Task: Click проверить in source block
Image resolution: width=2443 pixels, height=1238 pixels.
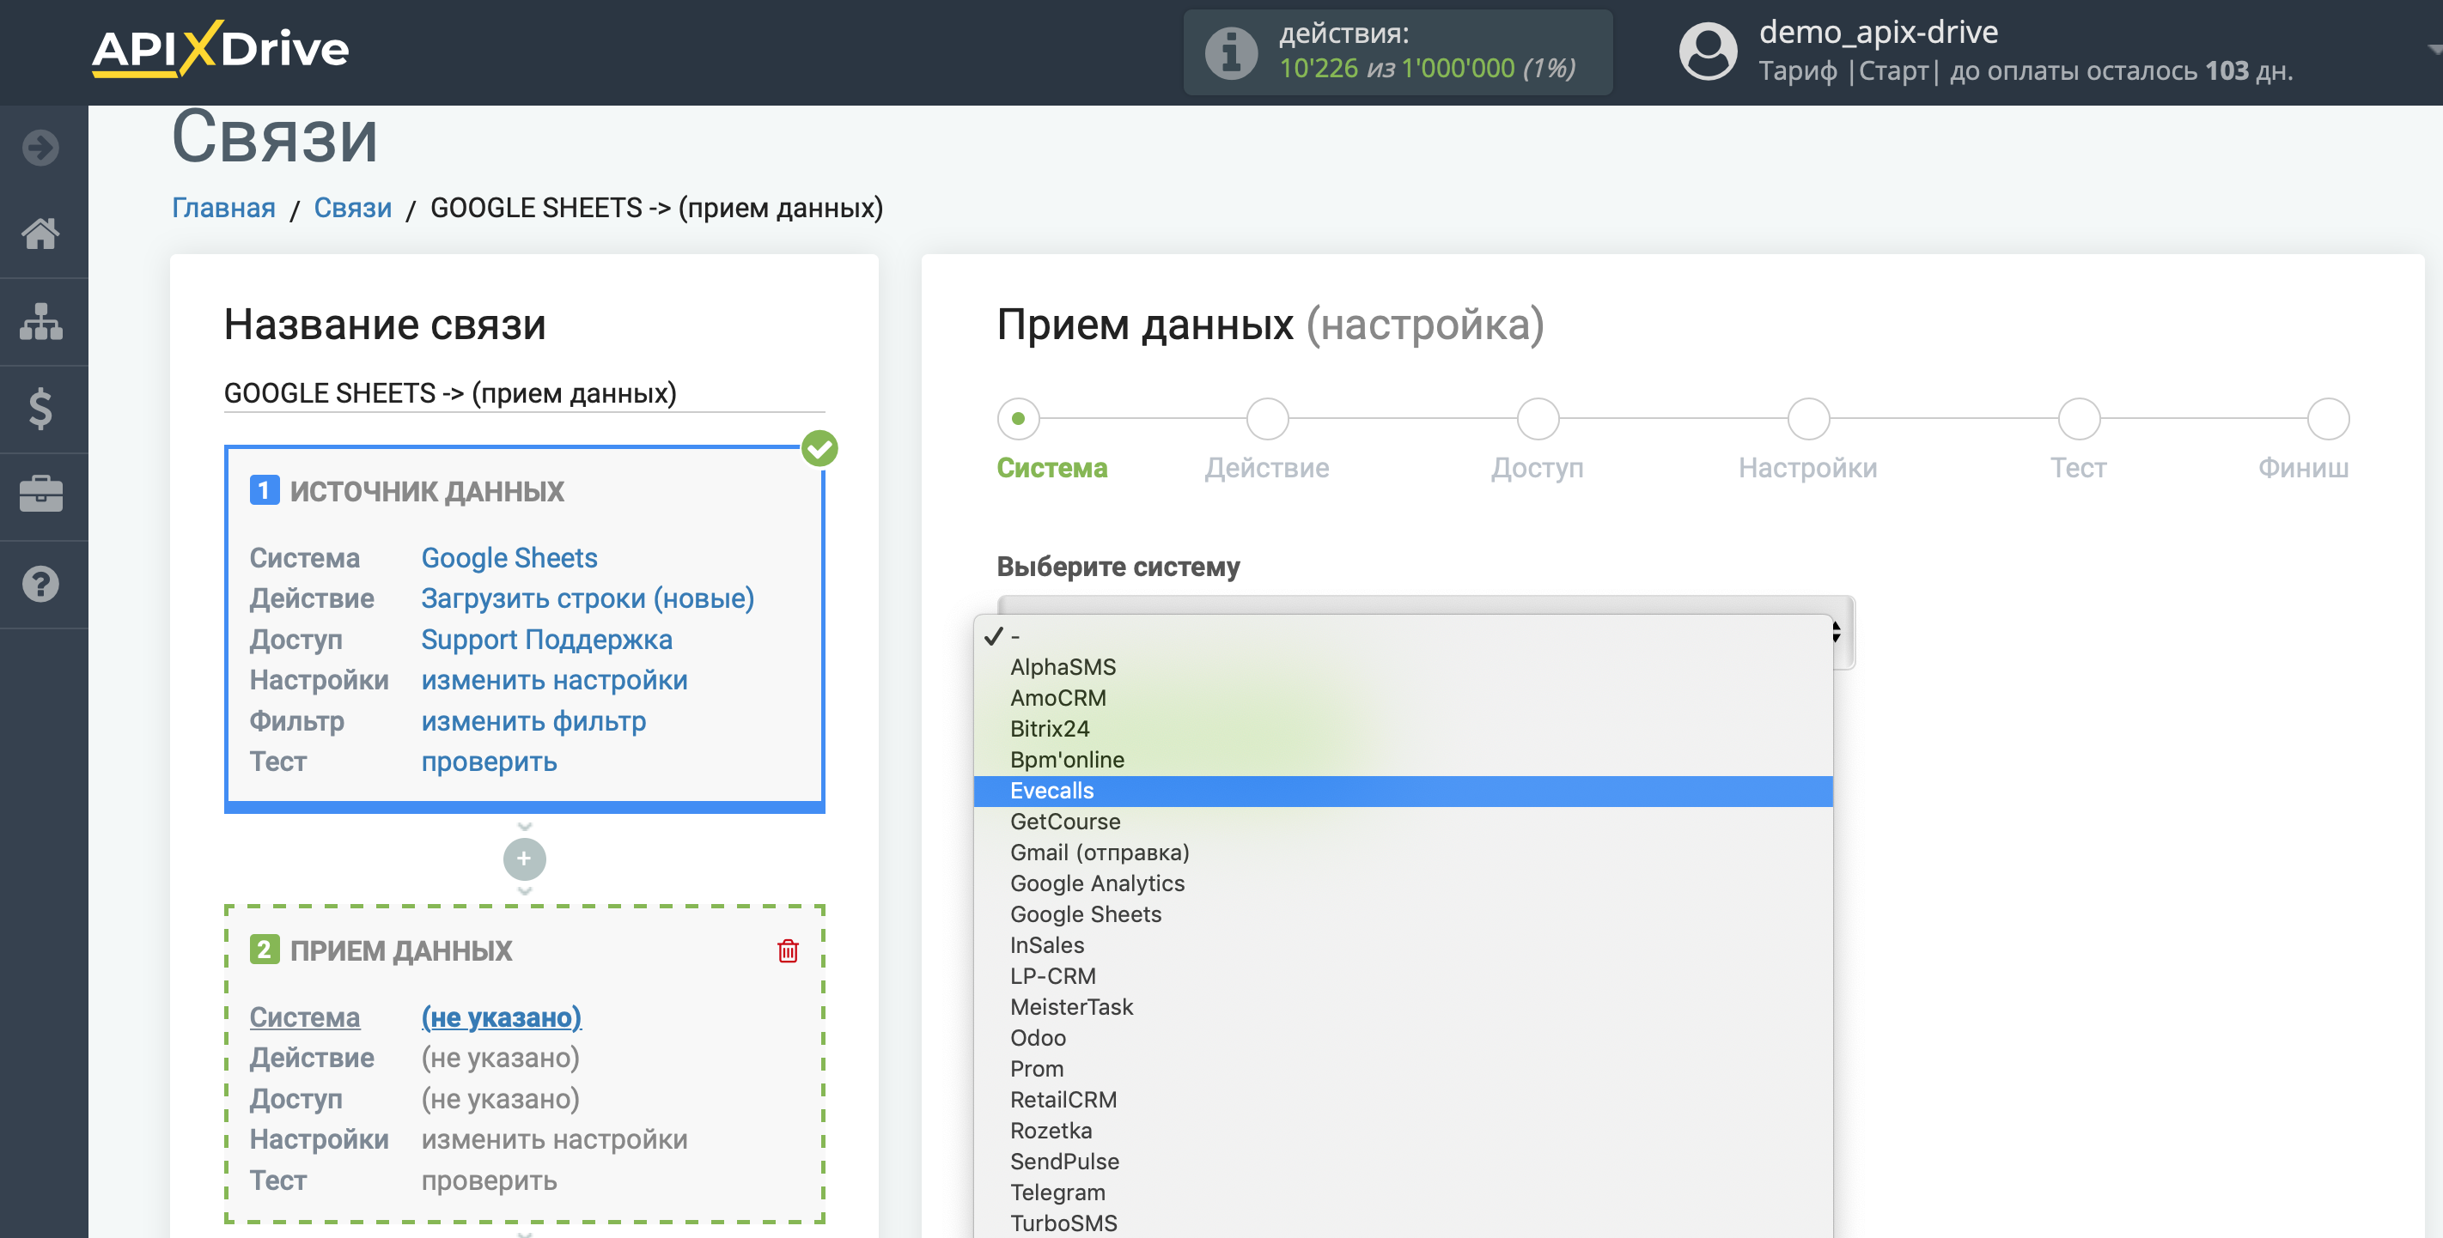Action: click(490, 762)
